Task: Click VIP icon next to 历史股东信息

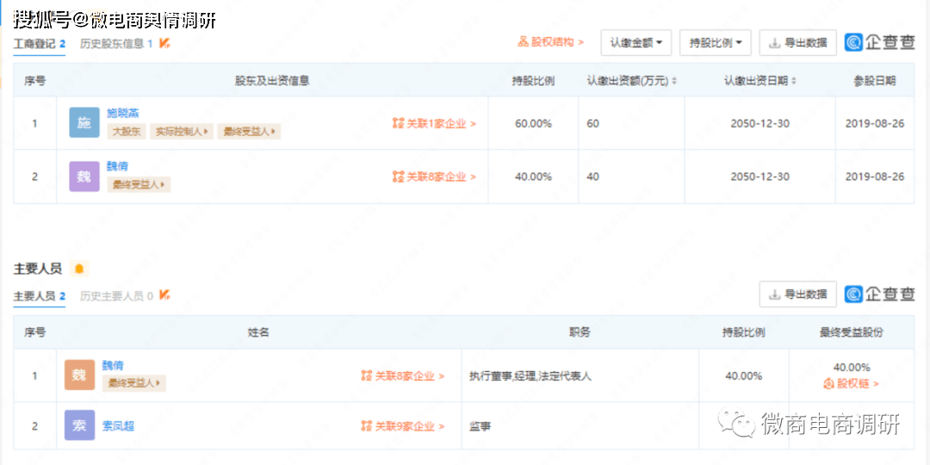Action: click(164, 43)
